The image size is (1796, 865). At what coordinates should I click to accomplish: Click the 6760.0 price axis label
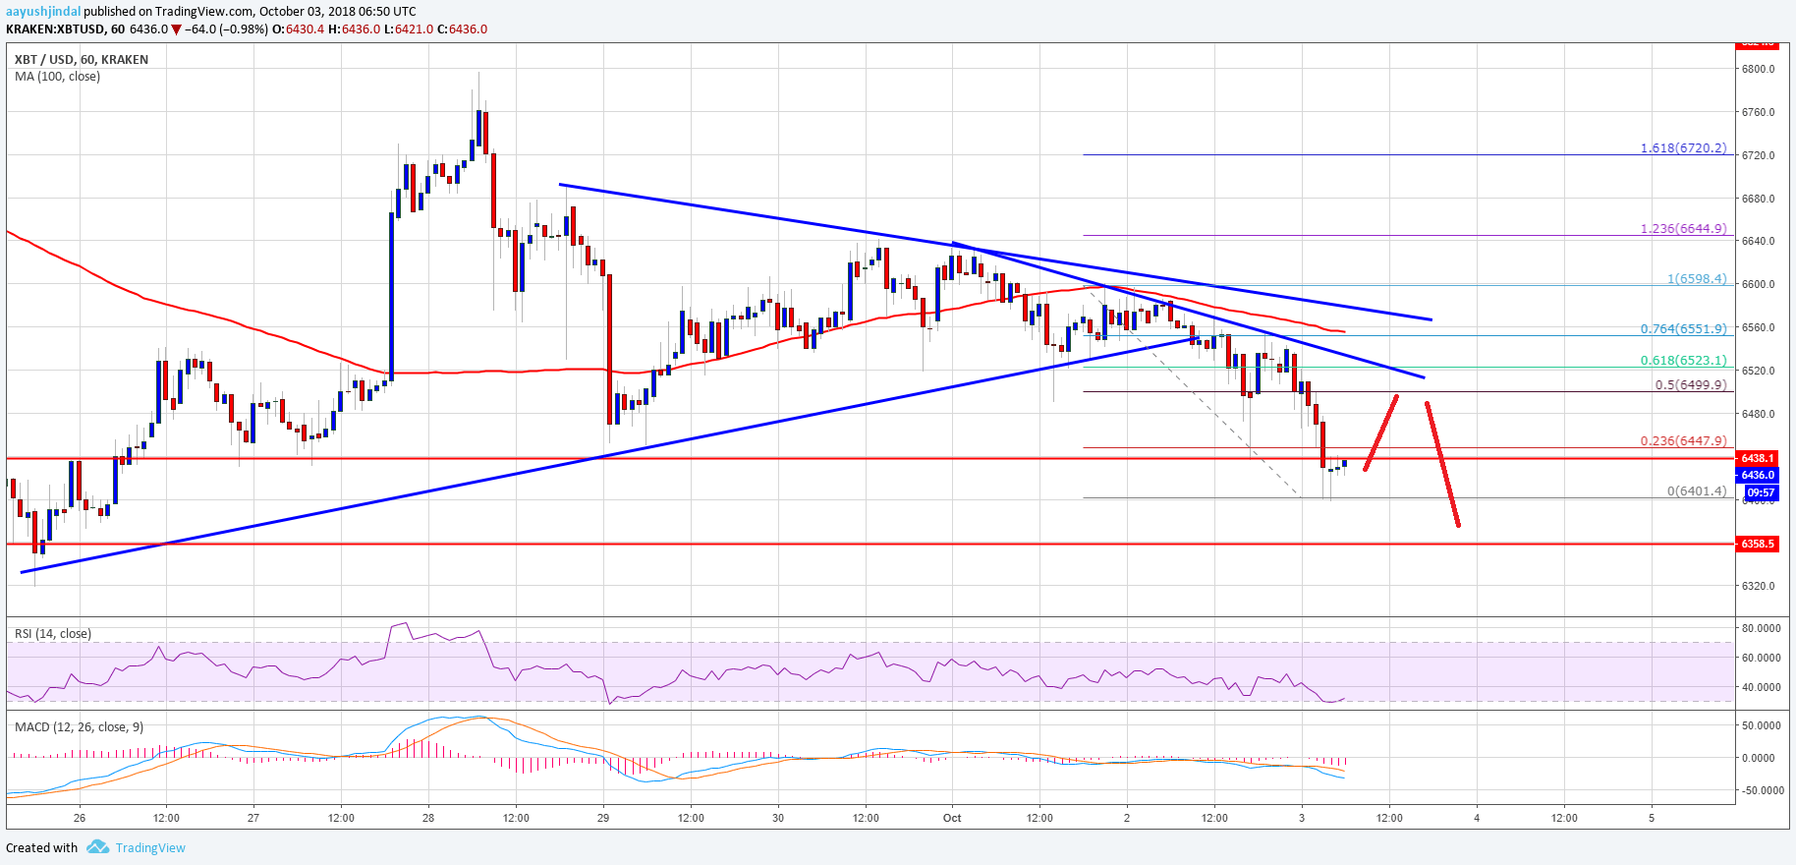(1758, 112)
